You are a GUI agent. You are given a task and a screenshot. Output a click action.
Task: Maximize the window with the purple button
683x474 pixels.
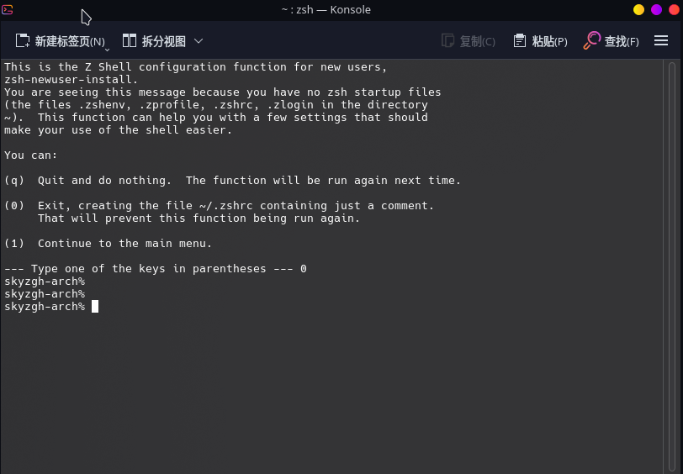656,9
